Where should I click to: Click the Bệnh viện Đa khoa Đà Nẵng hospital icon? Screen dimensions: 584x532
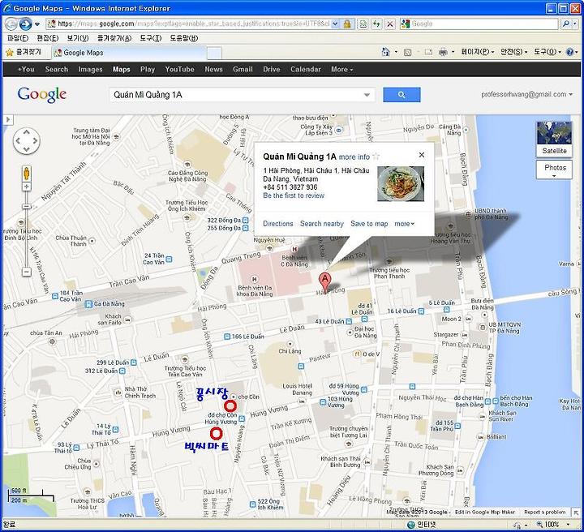point(255,279)
